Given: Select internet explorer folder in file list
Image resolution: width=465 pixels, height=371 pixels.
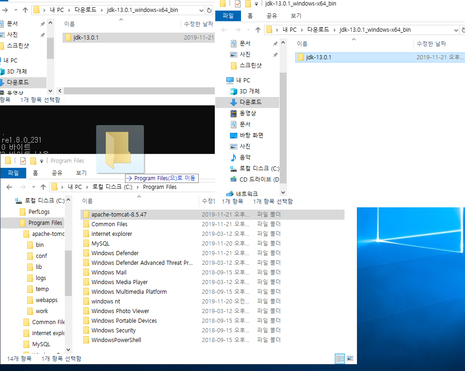Looking at the screenshot, I should tap(212, 234).
